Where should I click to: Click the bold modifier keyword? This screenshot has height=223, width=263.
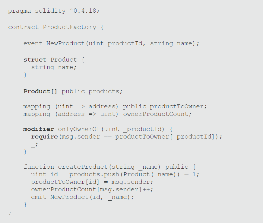[x=39, y=129]
